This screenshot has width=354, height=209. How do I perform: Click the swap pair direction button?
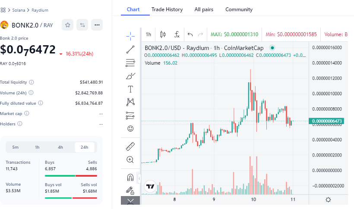point(82,25)
